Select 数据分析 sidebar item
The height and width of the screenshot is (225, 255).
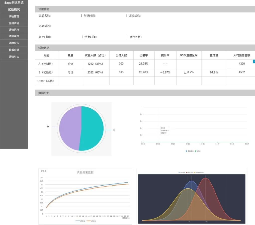point(14,50)
